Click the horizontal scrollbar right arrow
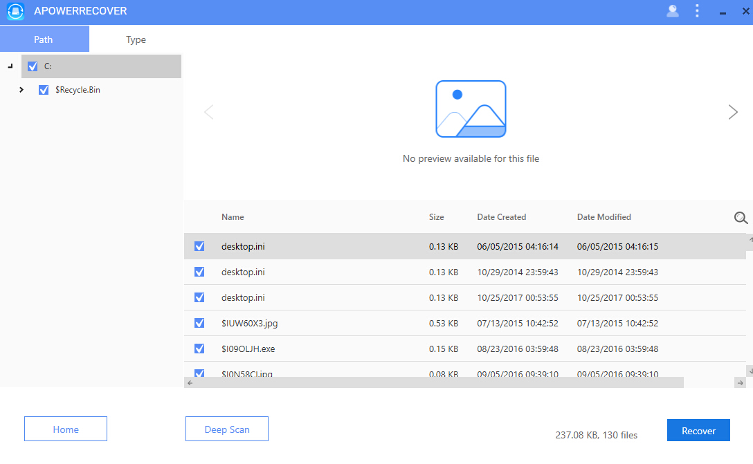Screen dimensions: 753x464 pyautogui.click(x=740, y=383)
